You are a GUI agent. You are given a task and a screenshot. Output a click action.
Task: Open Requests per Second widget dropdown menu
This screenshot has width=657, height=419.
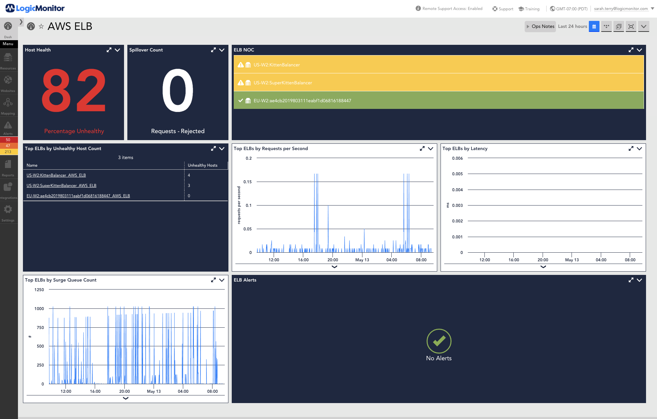point(431,148)
